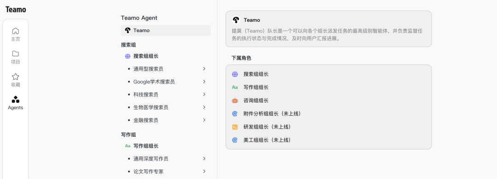Click the globe icon beside 搜索组组长 in list
Screen dimensions: 497x179
235,74
